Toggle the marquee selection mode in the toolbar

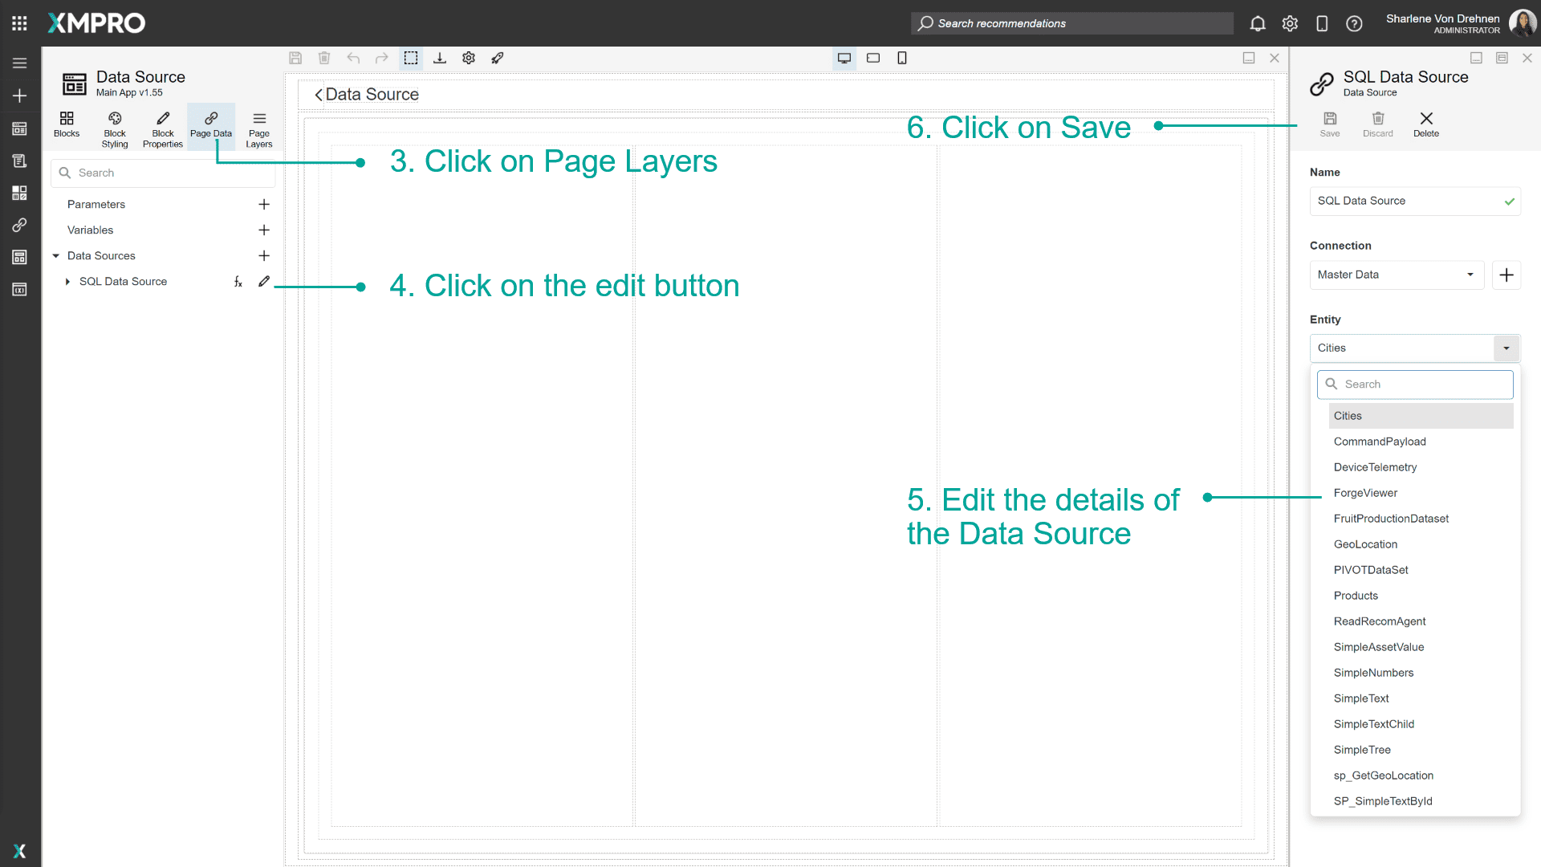pyautogui.click(x=411, y=58)
